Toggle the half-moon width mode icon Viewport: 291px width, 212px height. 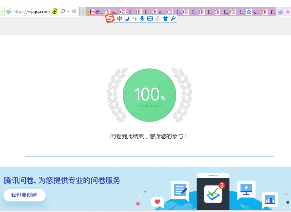tap(127, 19)
